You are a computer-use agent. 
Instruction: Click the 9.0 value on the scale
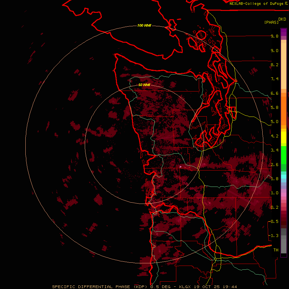tap(275, 50)
